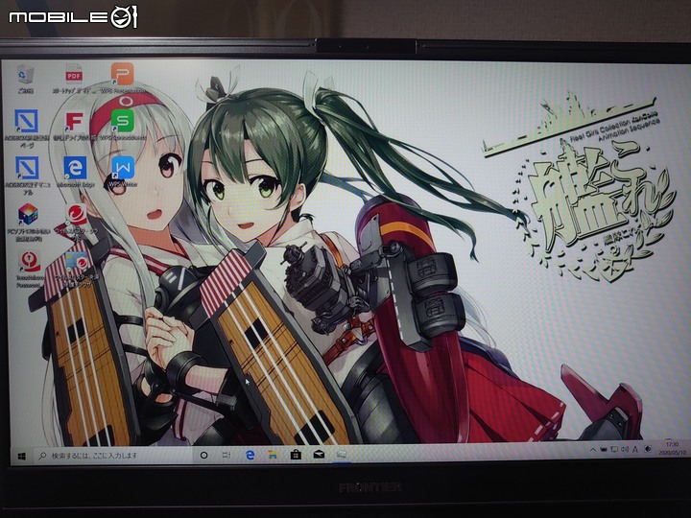Image resolution: width=691 pixels, height=518 pixels.
Task: Launch ウイルスバスター クラウド red swirl icon
Action: (77, 222)
